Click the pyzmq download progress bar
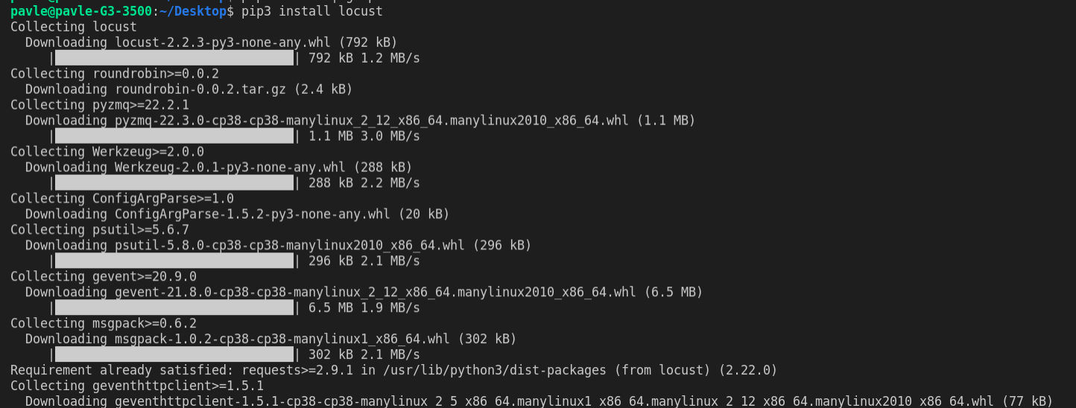The image size is (1076, 408). click(174, 136)
